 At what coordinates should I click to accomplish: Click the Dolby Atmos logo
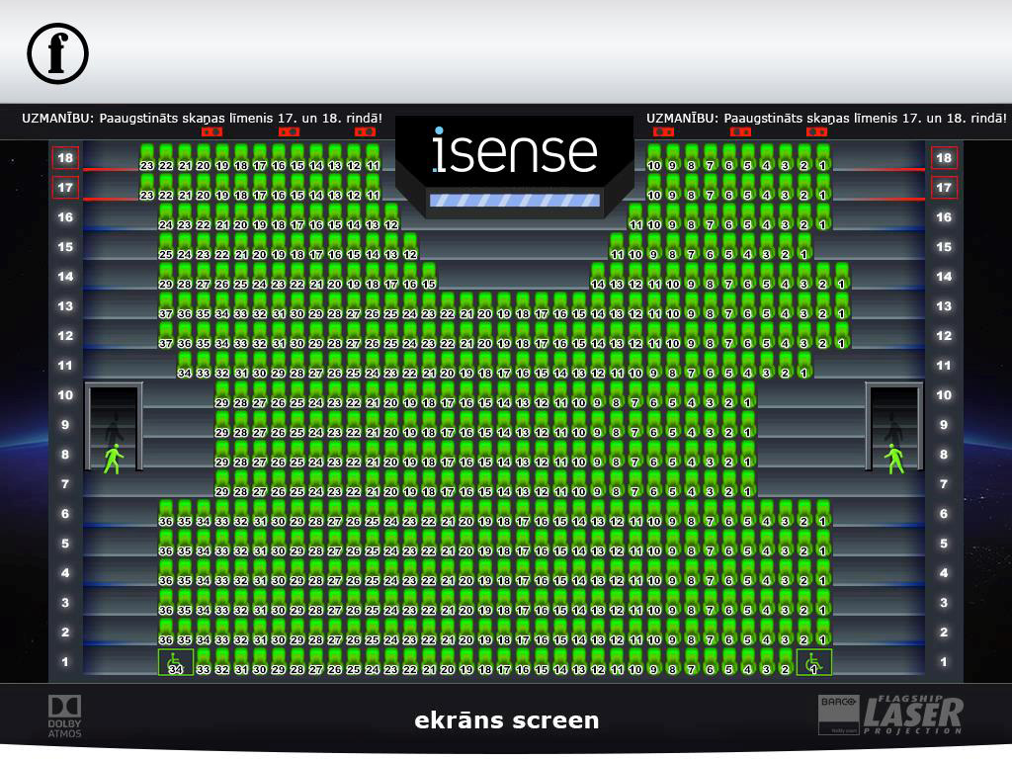point(65,717)
